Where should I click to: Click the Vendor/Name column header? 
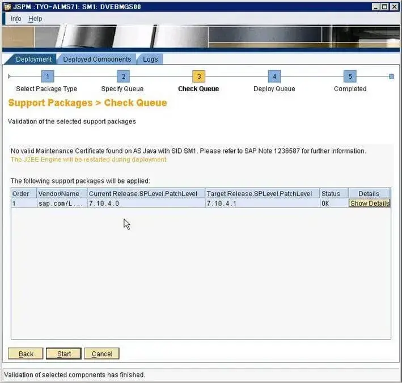[62, 193]
